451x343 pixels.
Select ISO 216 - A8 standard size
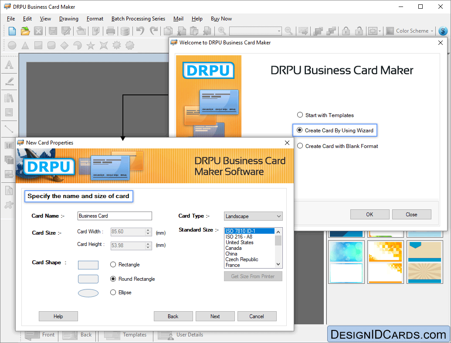tap(250, 237)
